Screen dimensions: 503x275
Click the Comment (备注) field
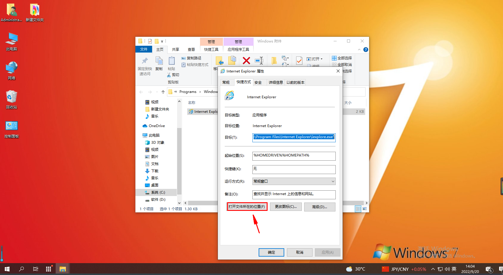point(294,195)
